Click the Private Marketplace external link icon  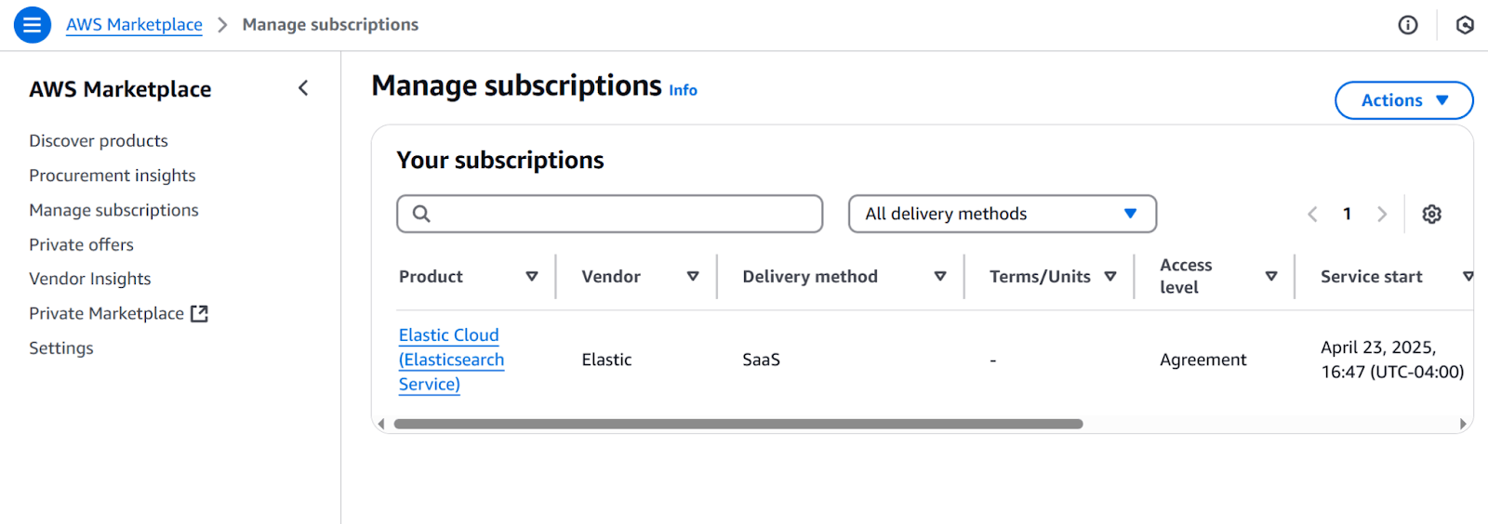tap(199, 314)
